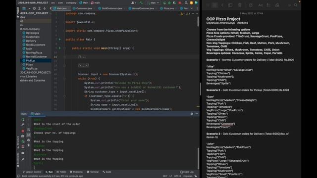Switch to the Main.java editor tab
The image size is (317, 178).
(61, 8)
